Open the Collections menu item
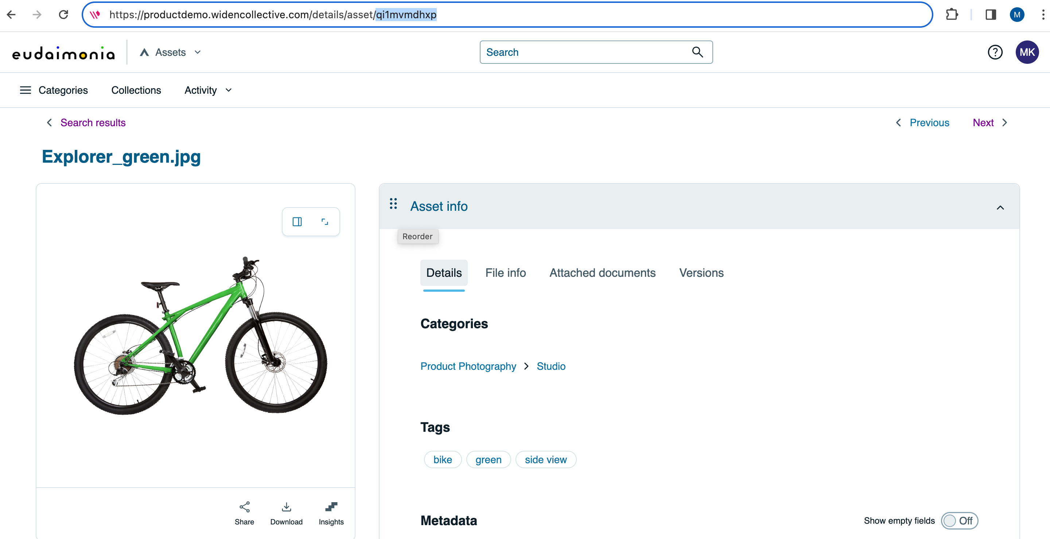This screenshot has height=539, width=1050. (x=136, y=90)
